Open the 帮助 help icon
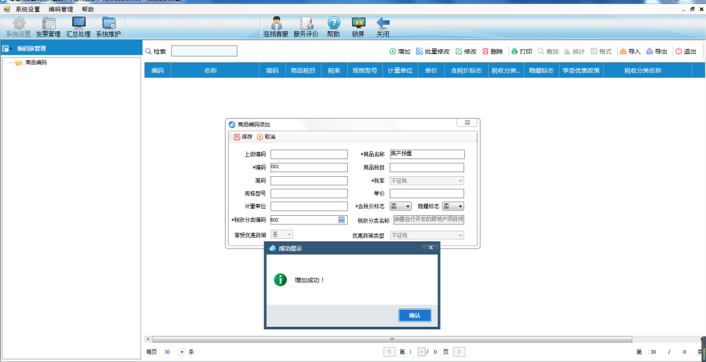The width and height of the screenshot is (706, 362). 333,24
